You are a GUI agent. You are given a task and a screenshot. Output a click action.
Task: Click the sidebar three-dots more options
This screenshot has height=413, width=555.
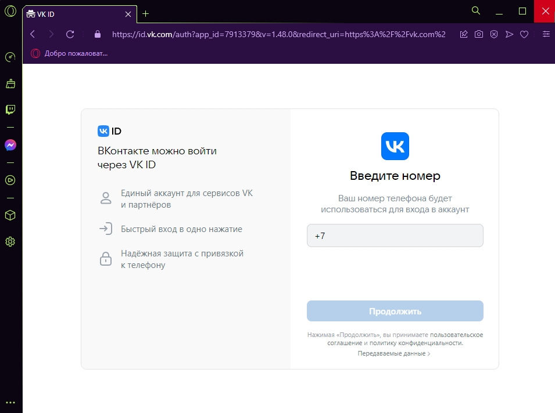10,403
